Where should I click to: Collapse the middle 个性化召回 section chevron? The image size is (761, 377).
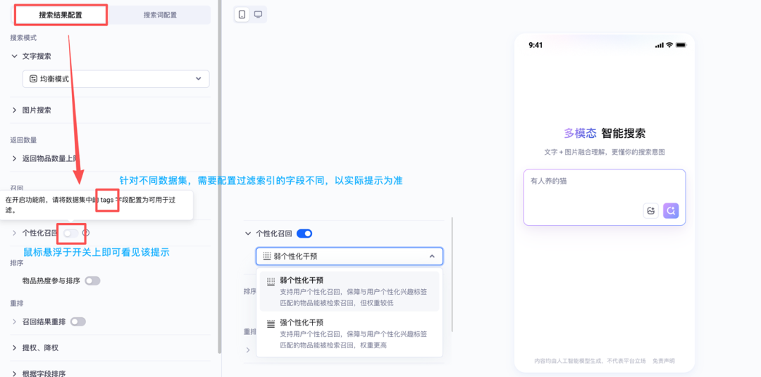[x=248, y=234]
